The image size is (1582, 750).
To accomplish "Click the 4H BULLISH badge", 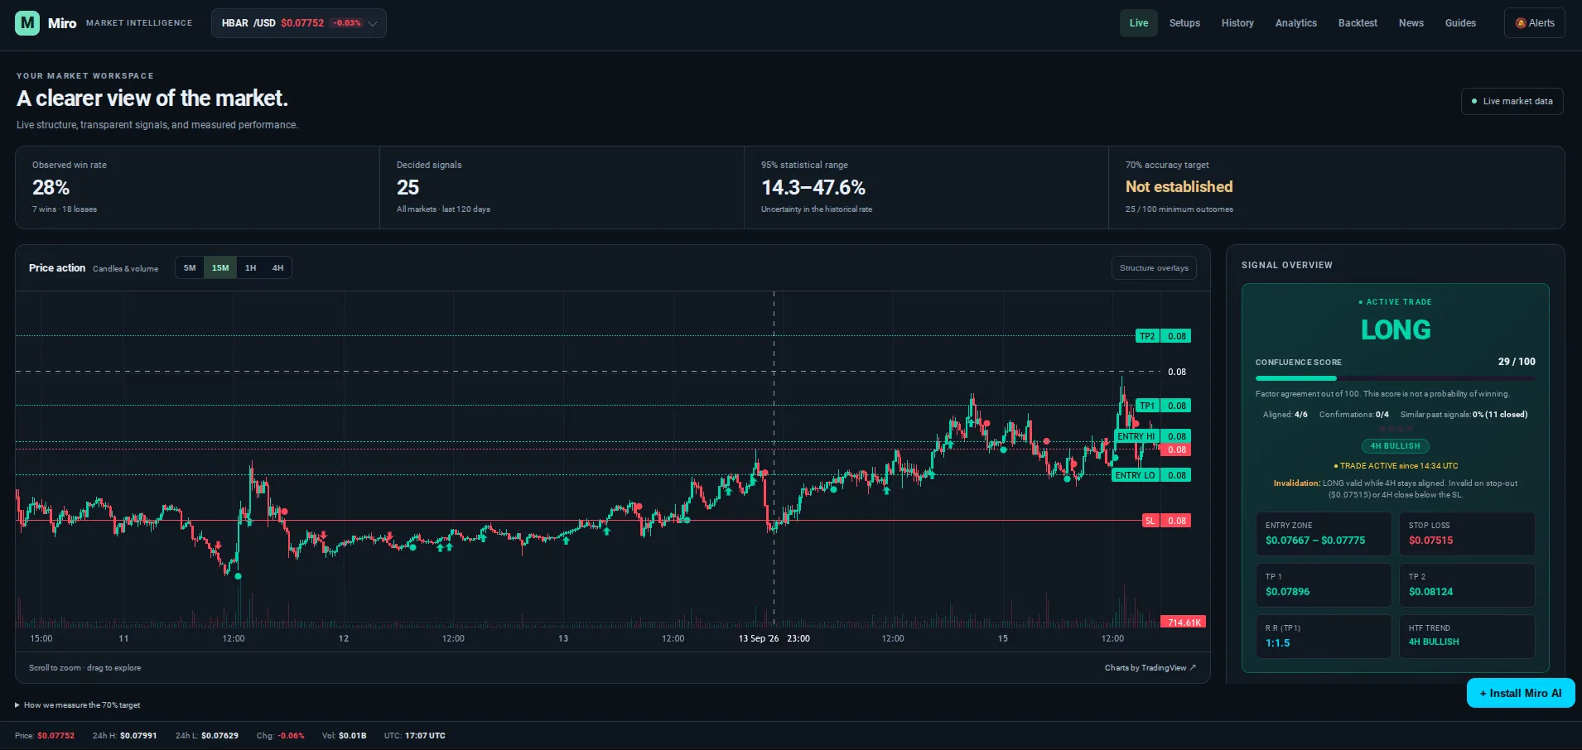I will [x=1396, y=446].
